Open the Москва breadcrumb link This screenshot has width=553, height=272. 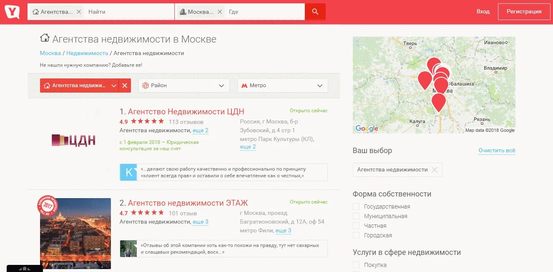point(50,53)
